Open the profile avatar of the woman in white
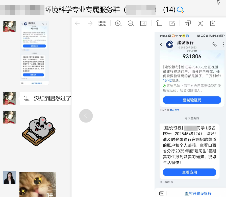Image resolution: width=226 pixels, height=197 pixels. (9, 178)
